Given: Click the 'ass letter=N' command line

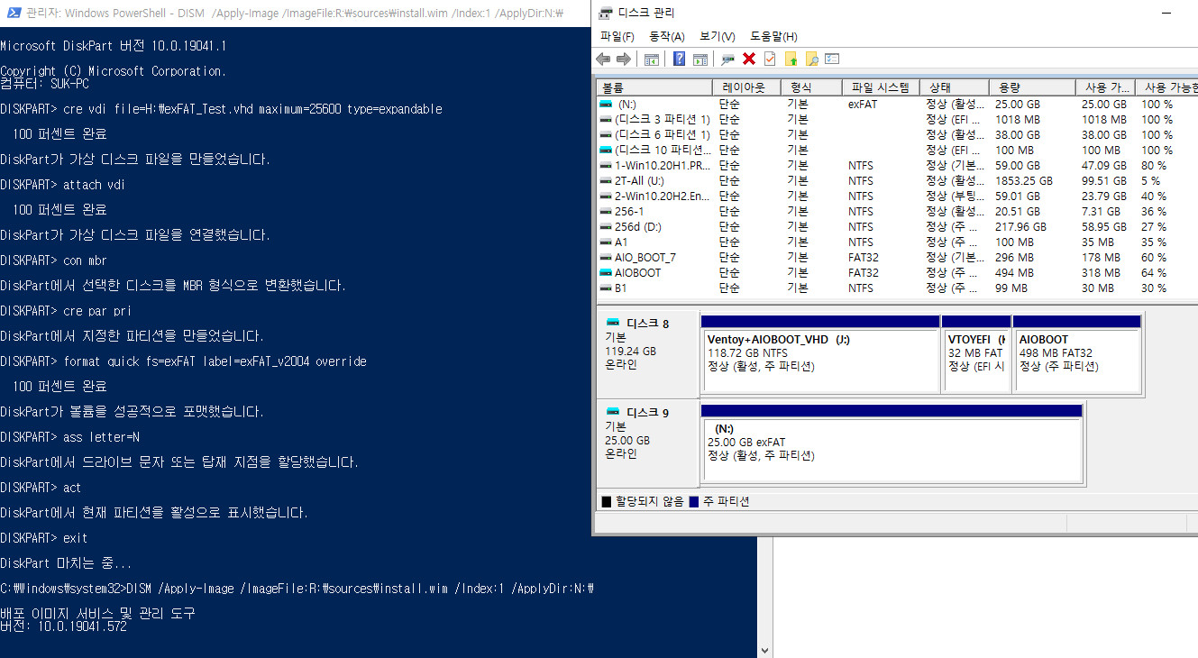Looking at the screenshot, I should (101, 436).
